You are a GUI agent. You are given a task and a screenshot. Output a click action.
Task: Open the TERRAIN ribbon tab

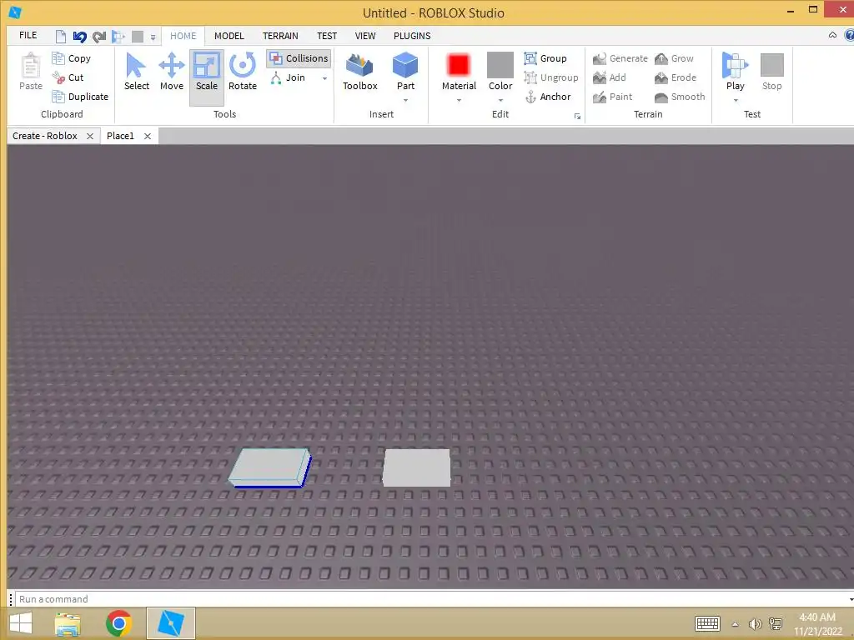[x=280, y=36]
